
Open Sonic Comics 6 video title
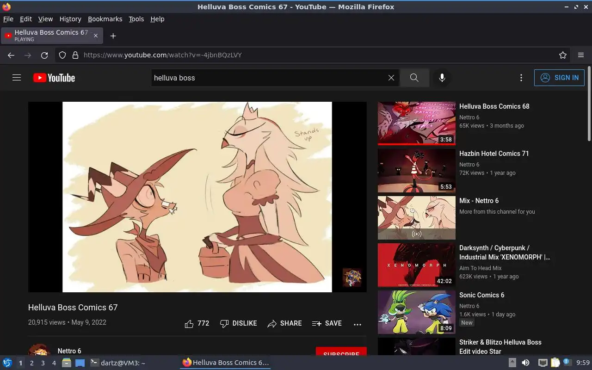click(482, 295)
